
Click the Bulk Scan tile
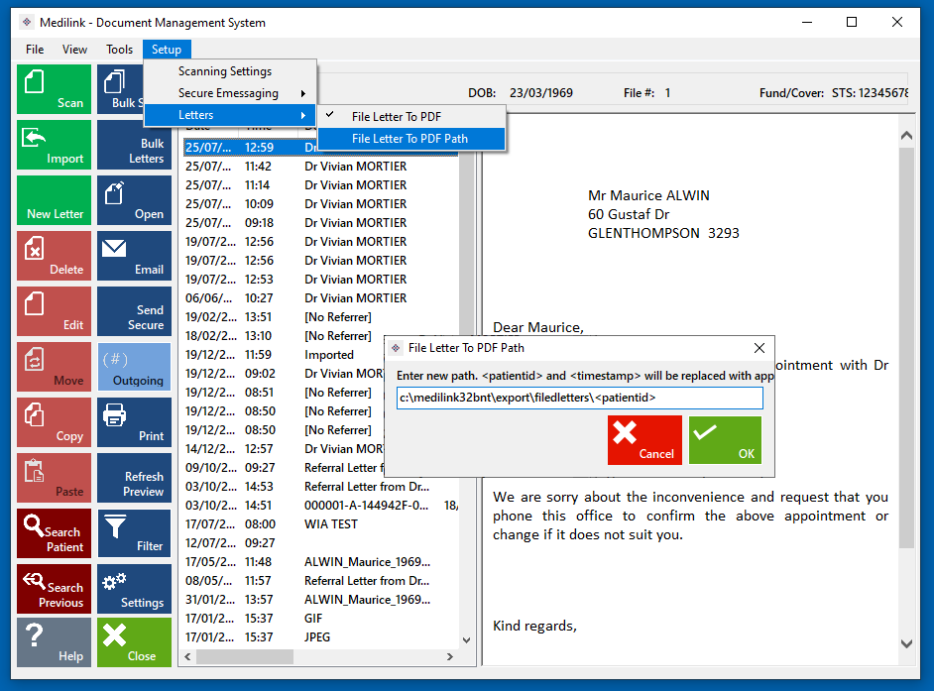coord(120,89)
